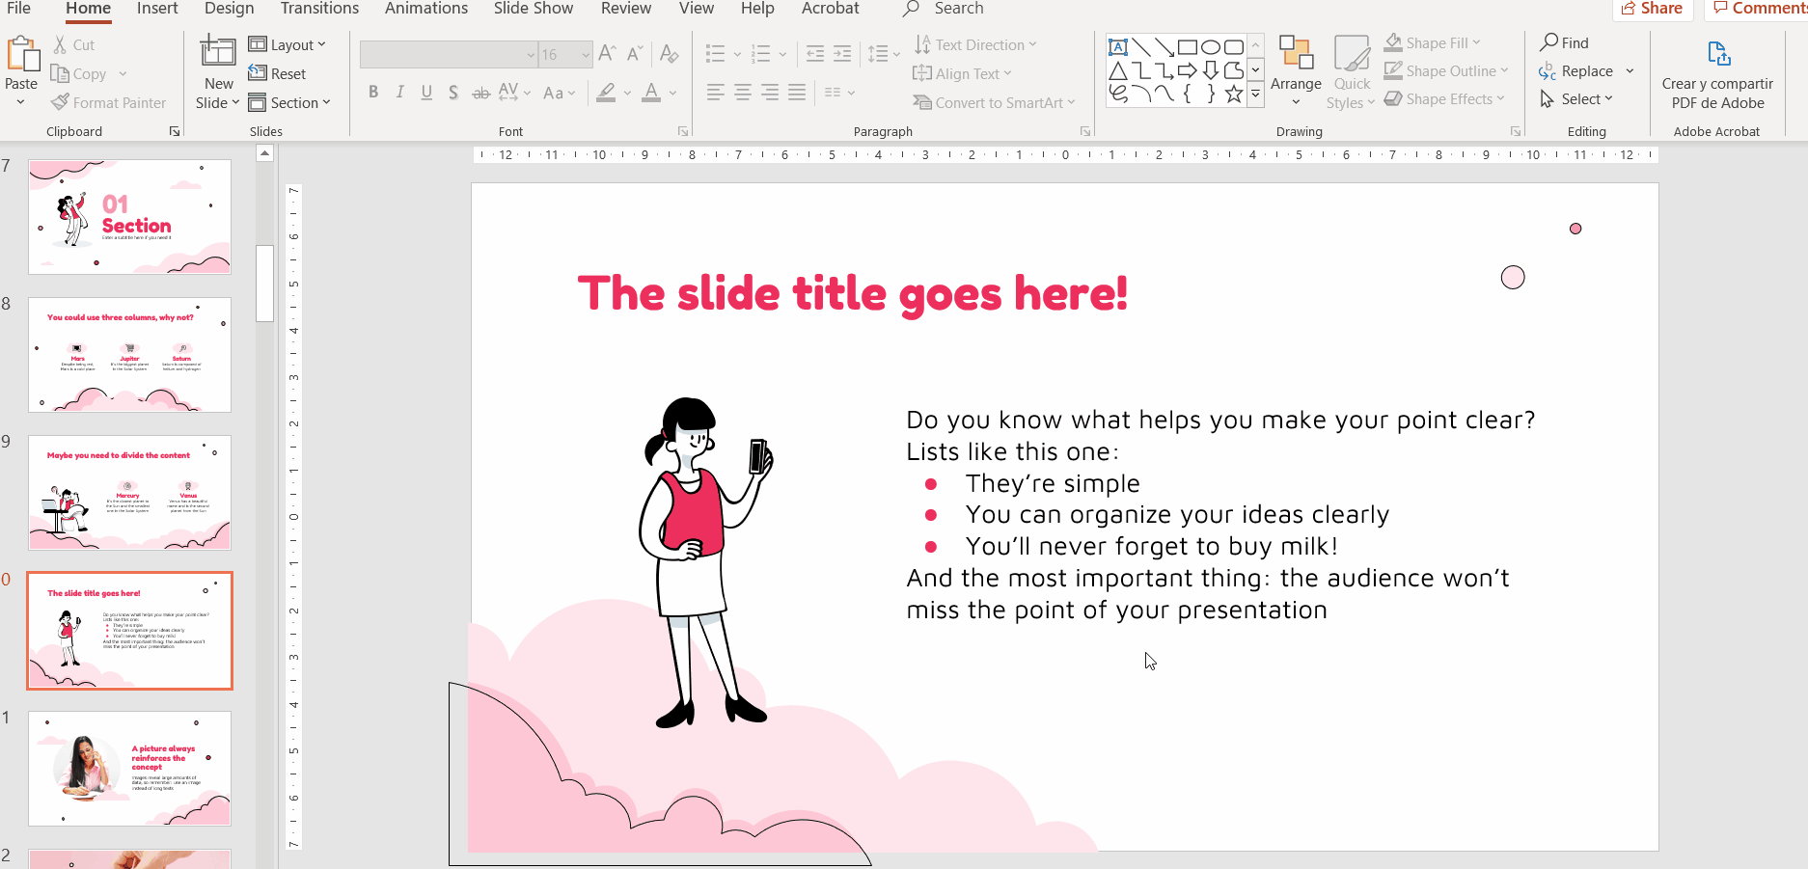Viewport: 1808px width, 869px height.
Task: Select the text box shape tool
Action: 1117,46
